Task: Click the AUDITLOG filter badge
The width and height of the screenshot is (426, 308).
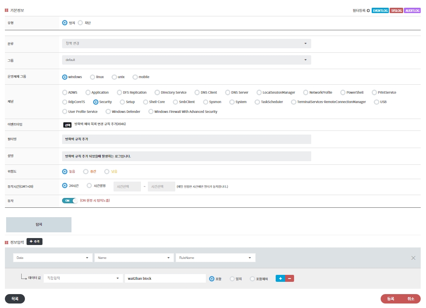Action: pyautogui.click(x=412, y=11)
